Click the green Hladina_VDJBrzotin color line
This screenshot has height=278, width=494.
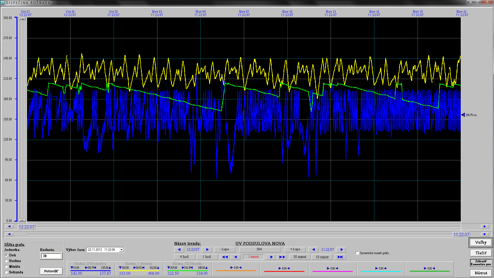pos(187,271)
